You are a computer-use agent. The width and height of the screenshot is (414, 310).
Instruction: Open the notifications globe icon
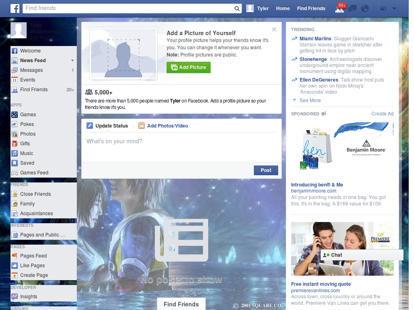(x=365, y=9)
